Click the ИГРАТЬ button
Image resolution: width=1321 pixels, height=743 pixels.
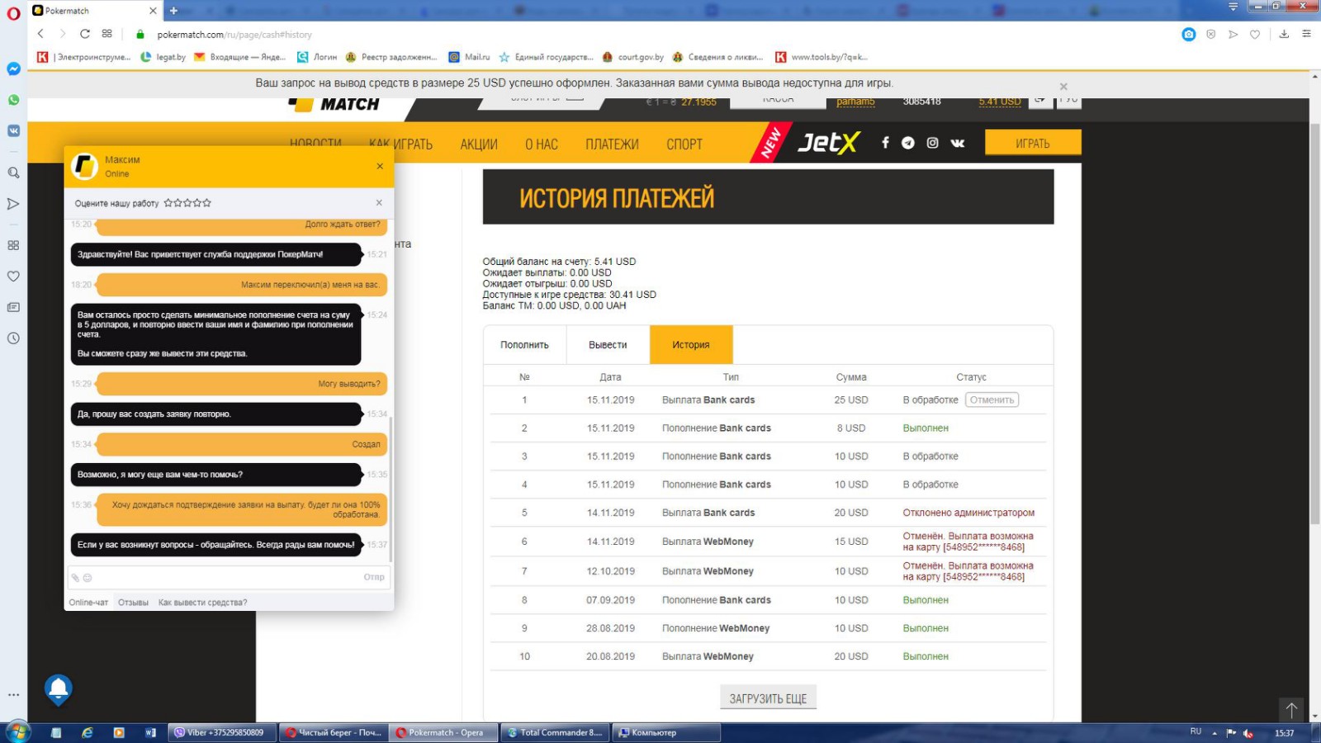point(1033,143)
